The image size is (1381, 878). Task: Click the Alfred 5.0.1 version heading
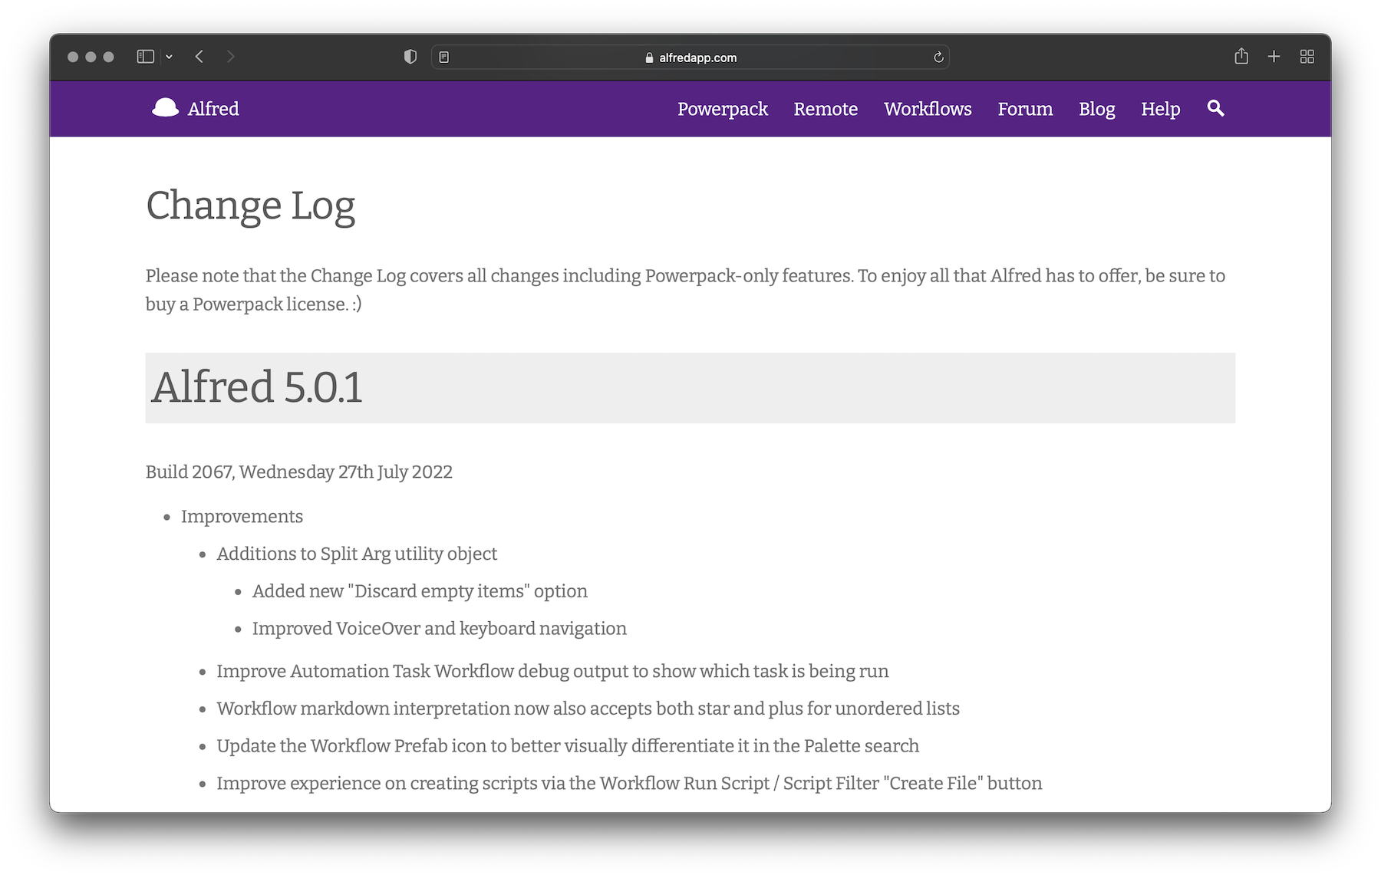tap(257, 387)
